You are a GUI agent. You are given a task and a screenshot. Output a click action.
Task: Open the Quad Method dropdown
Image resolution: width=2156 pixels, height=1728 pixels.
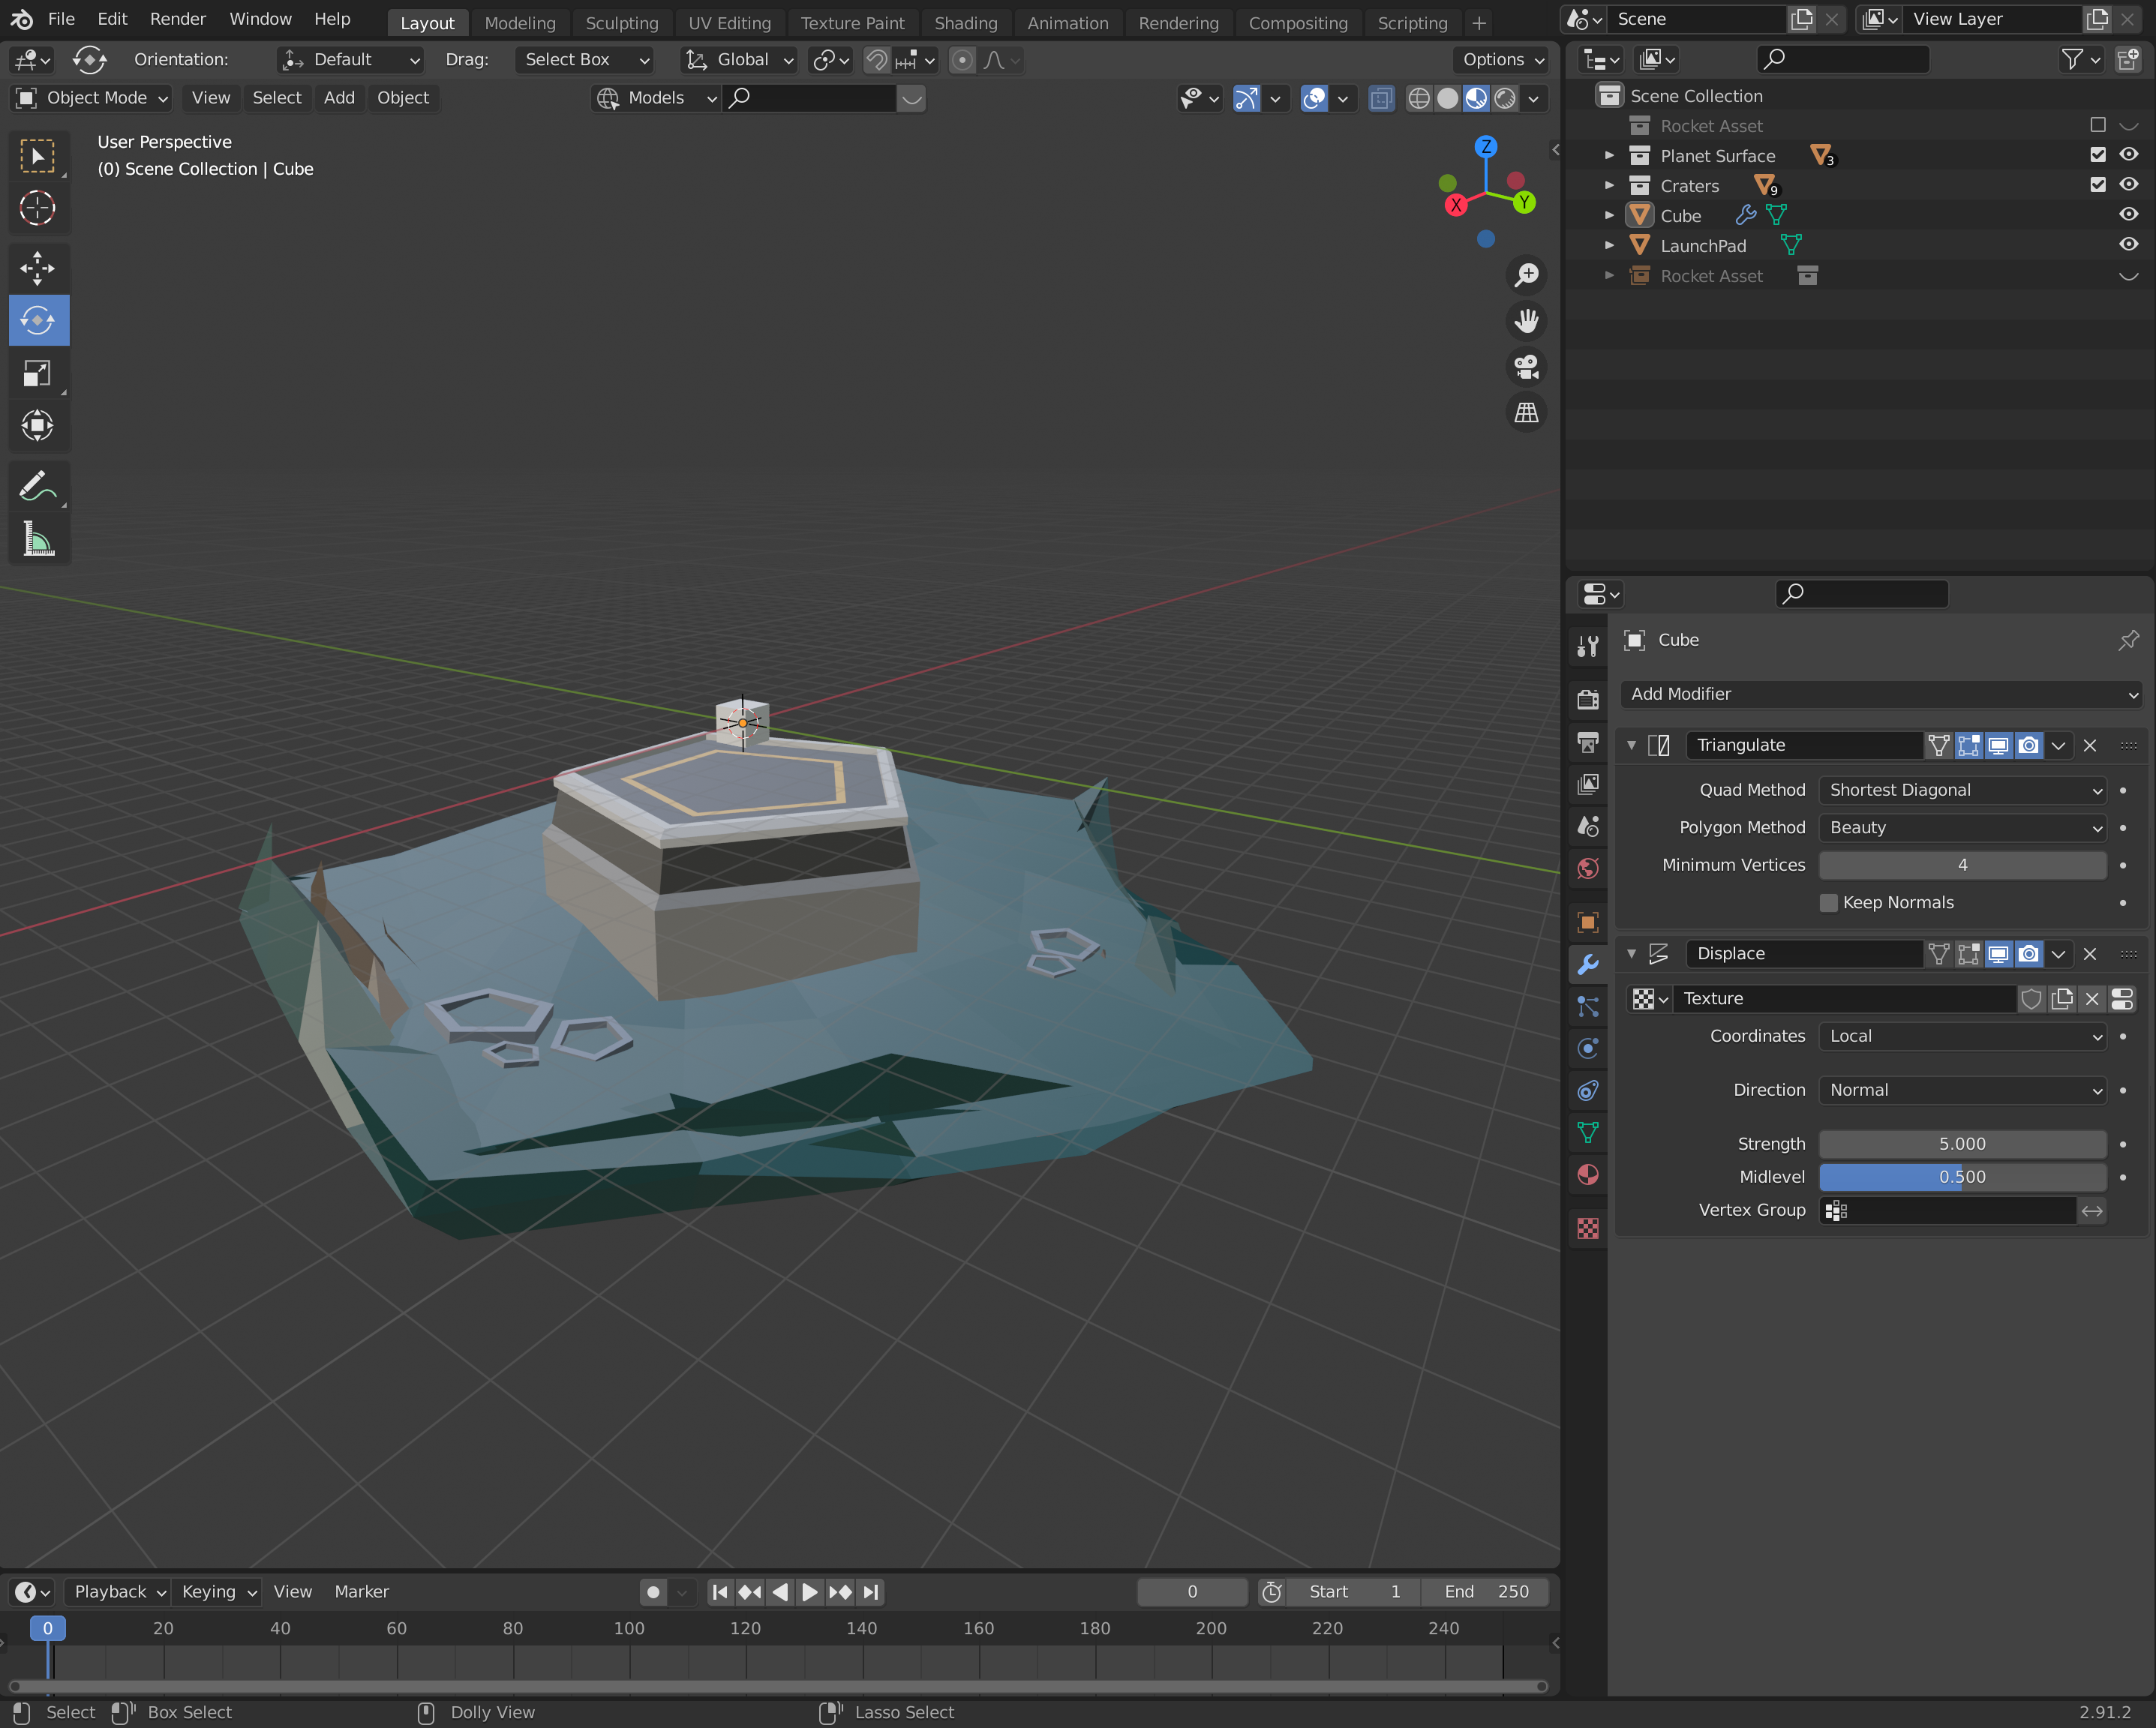point(1961,790)
